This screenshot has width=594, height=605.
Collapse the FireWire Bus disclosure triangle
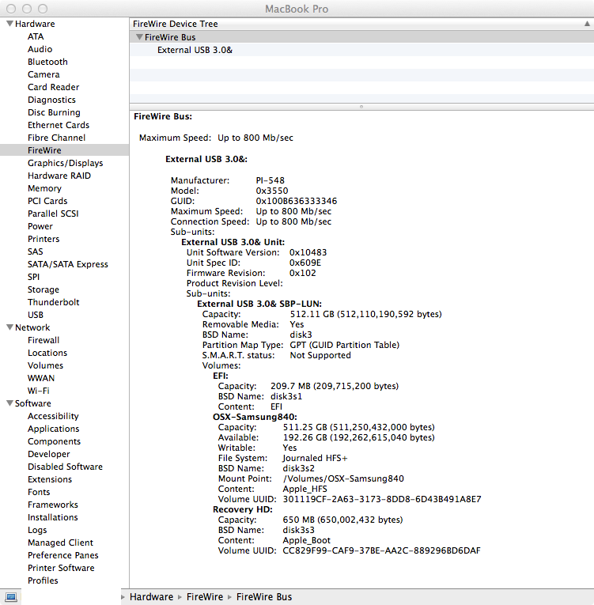139,37
